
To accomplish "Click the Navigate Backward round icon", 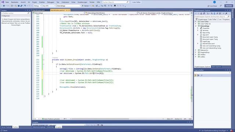I will 4,6.
